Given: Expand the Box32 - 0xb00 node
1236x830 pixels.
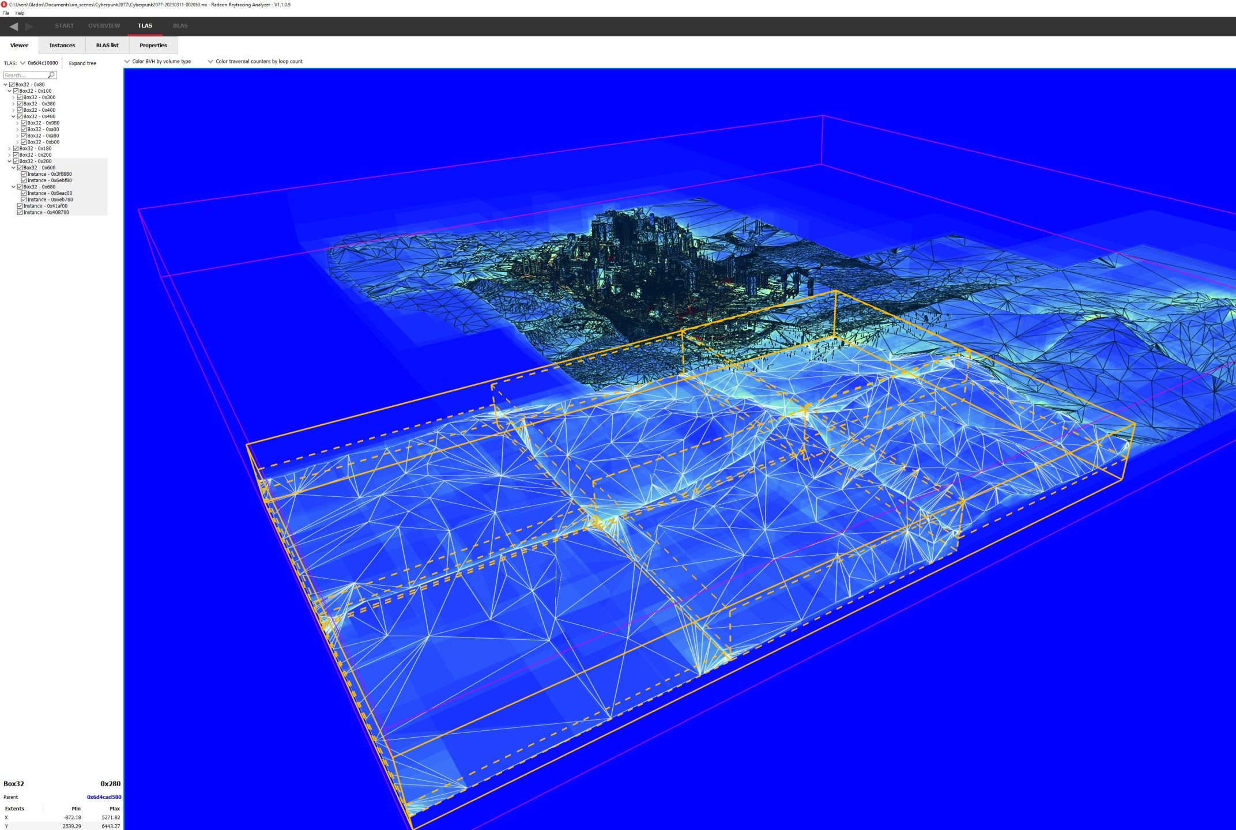Looking at the screenshot, I should (x=17, y=142).
